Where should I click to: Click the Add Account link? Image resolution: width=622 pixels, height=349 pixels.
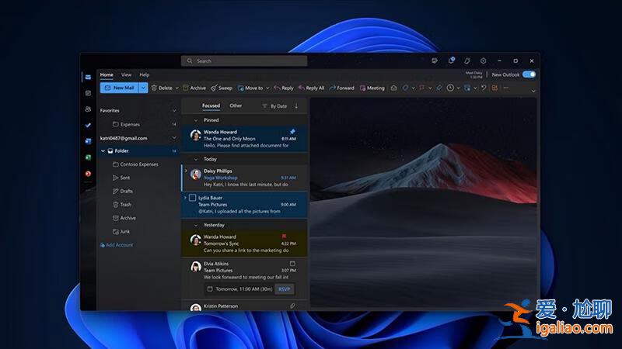coord(118,245)
